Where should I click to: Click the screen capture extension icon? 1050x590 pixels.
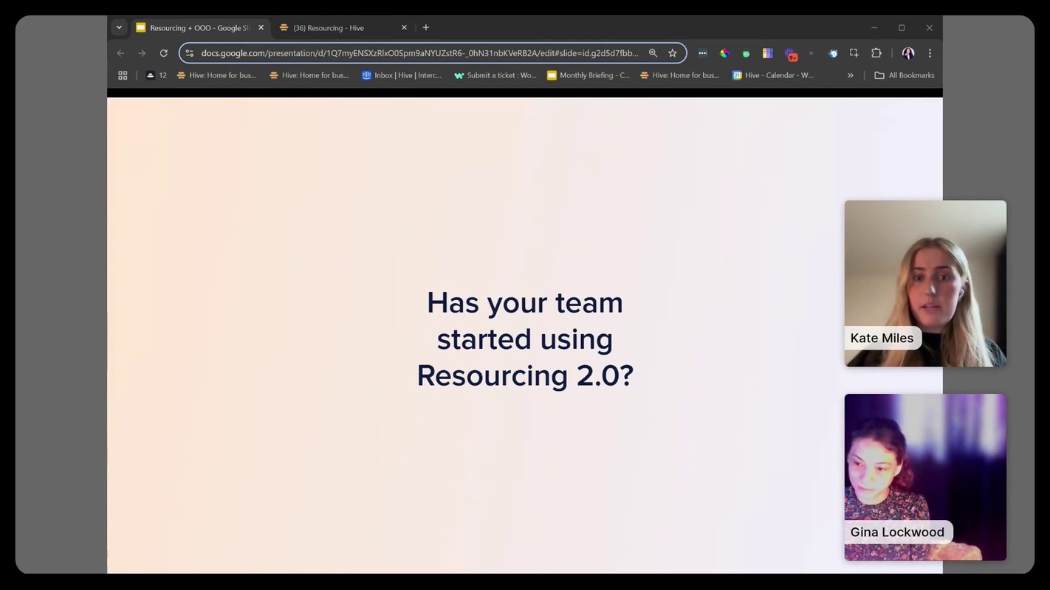coord(854,52)
